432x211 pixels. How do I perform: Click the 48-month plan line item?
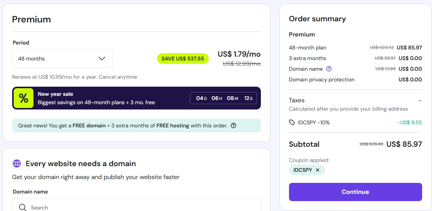[308, 48]
